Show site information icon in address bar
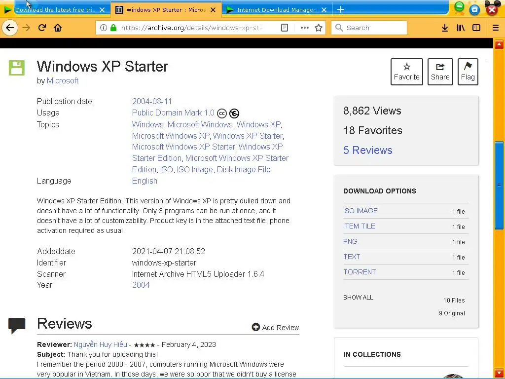505x379 pixels. tap(103, 28)
